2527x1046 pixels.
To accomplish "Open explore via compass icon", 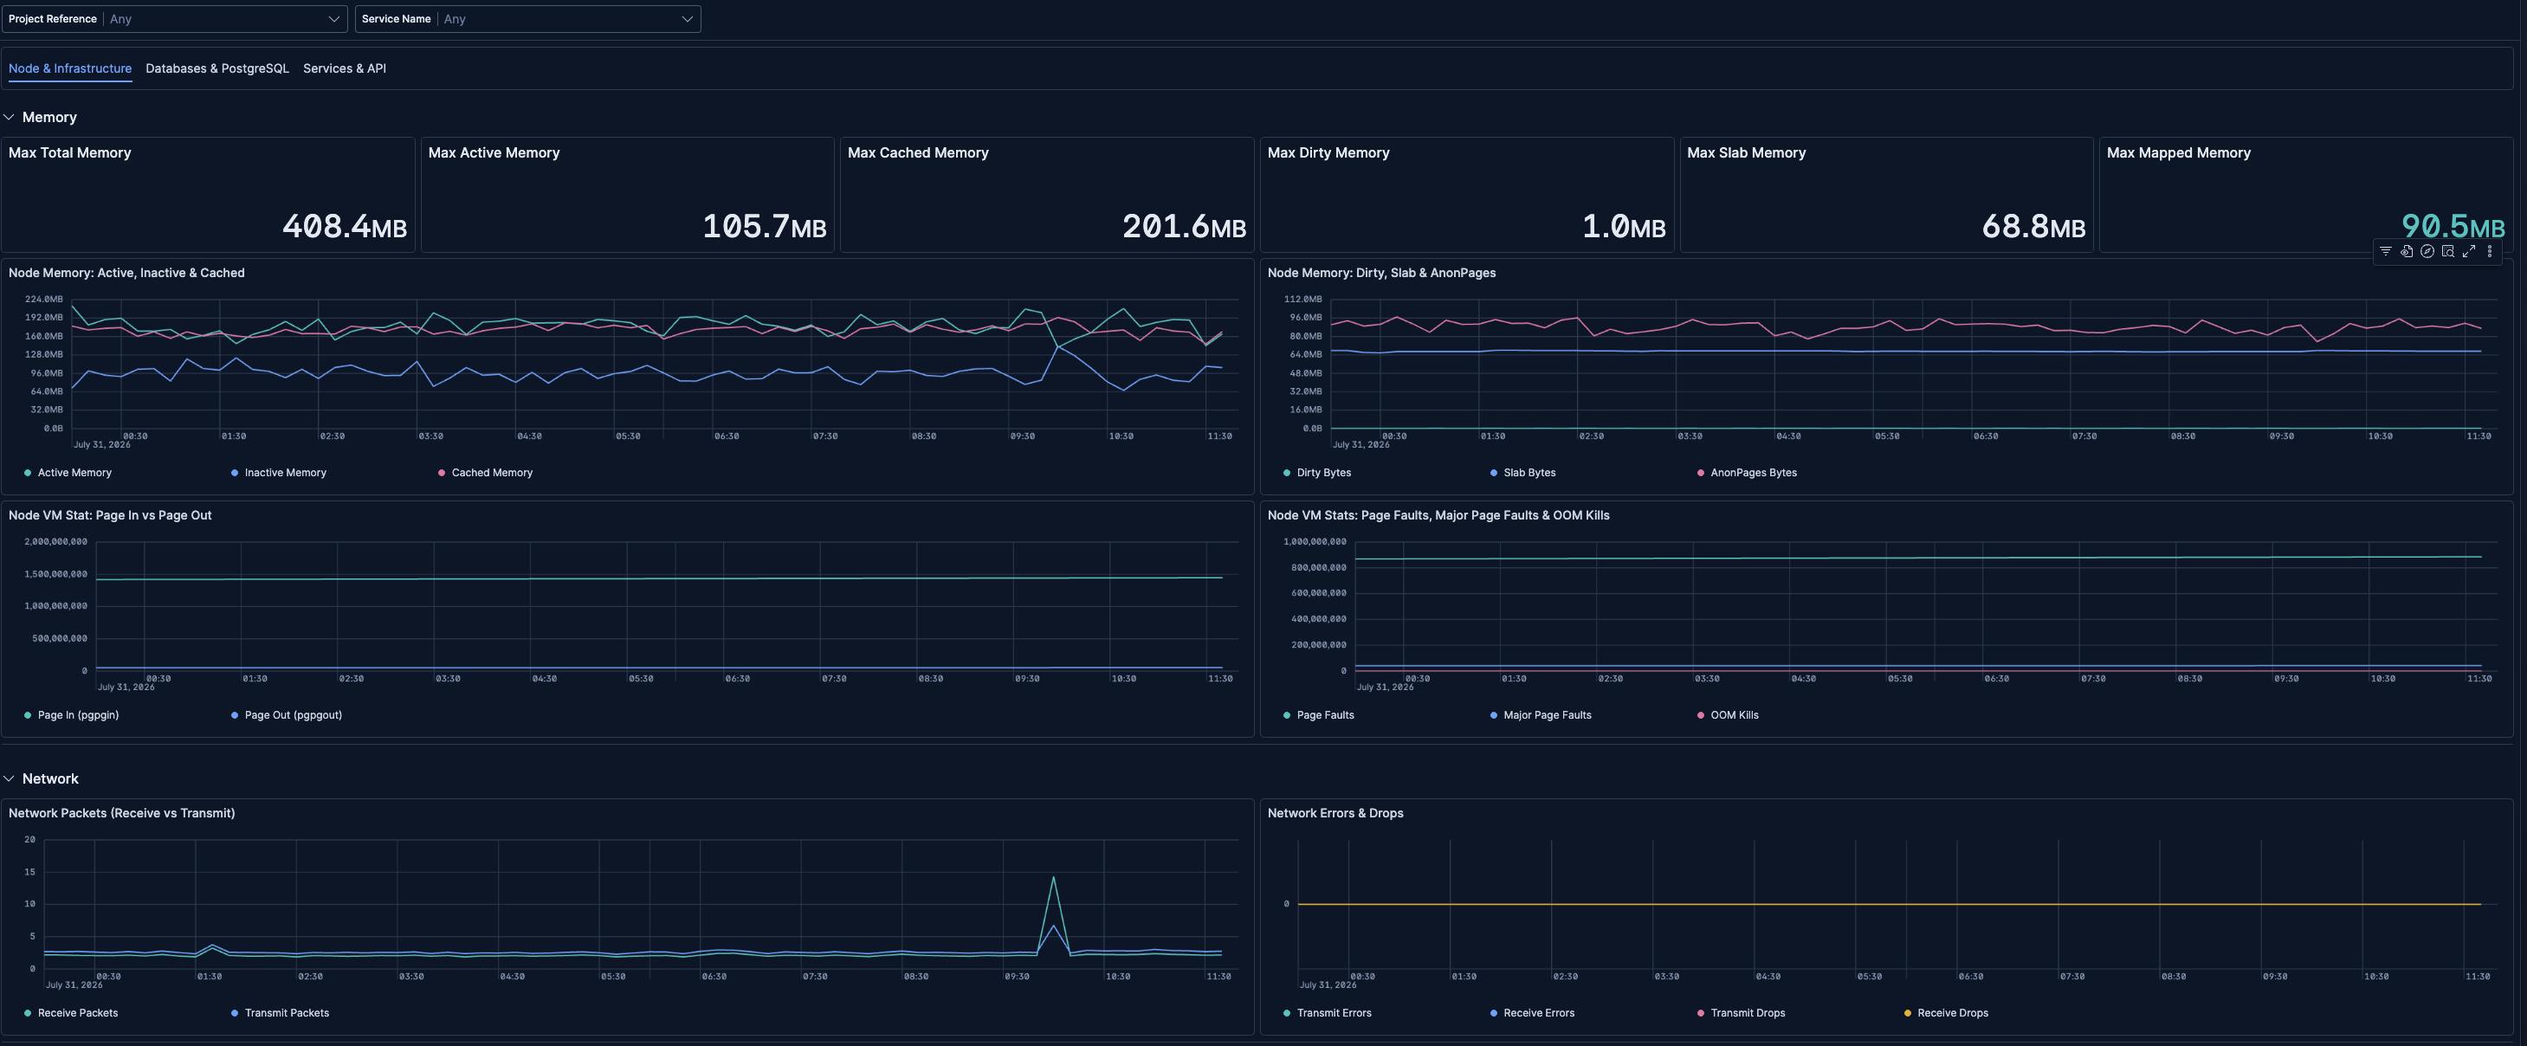I will [x=2427, y=251].
